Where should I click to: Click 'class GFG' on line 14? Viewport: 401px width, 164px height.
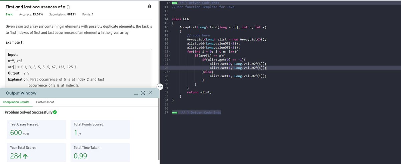click(180, 19)
